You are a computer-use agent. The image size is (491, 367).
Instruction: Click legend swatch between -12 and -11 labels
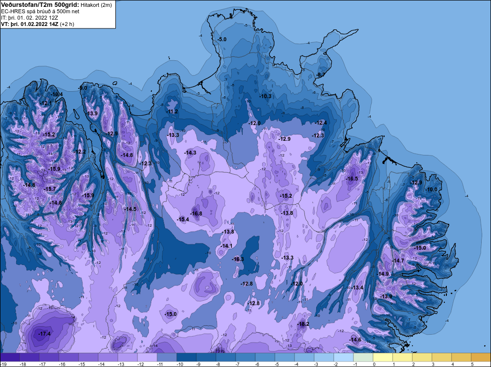pyautogui.click(x=147, y=357)
